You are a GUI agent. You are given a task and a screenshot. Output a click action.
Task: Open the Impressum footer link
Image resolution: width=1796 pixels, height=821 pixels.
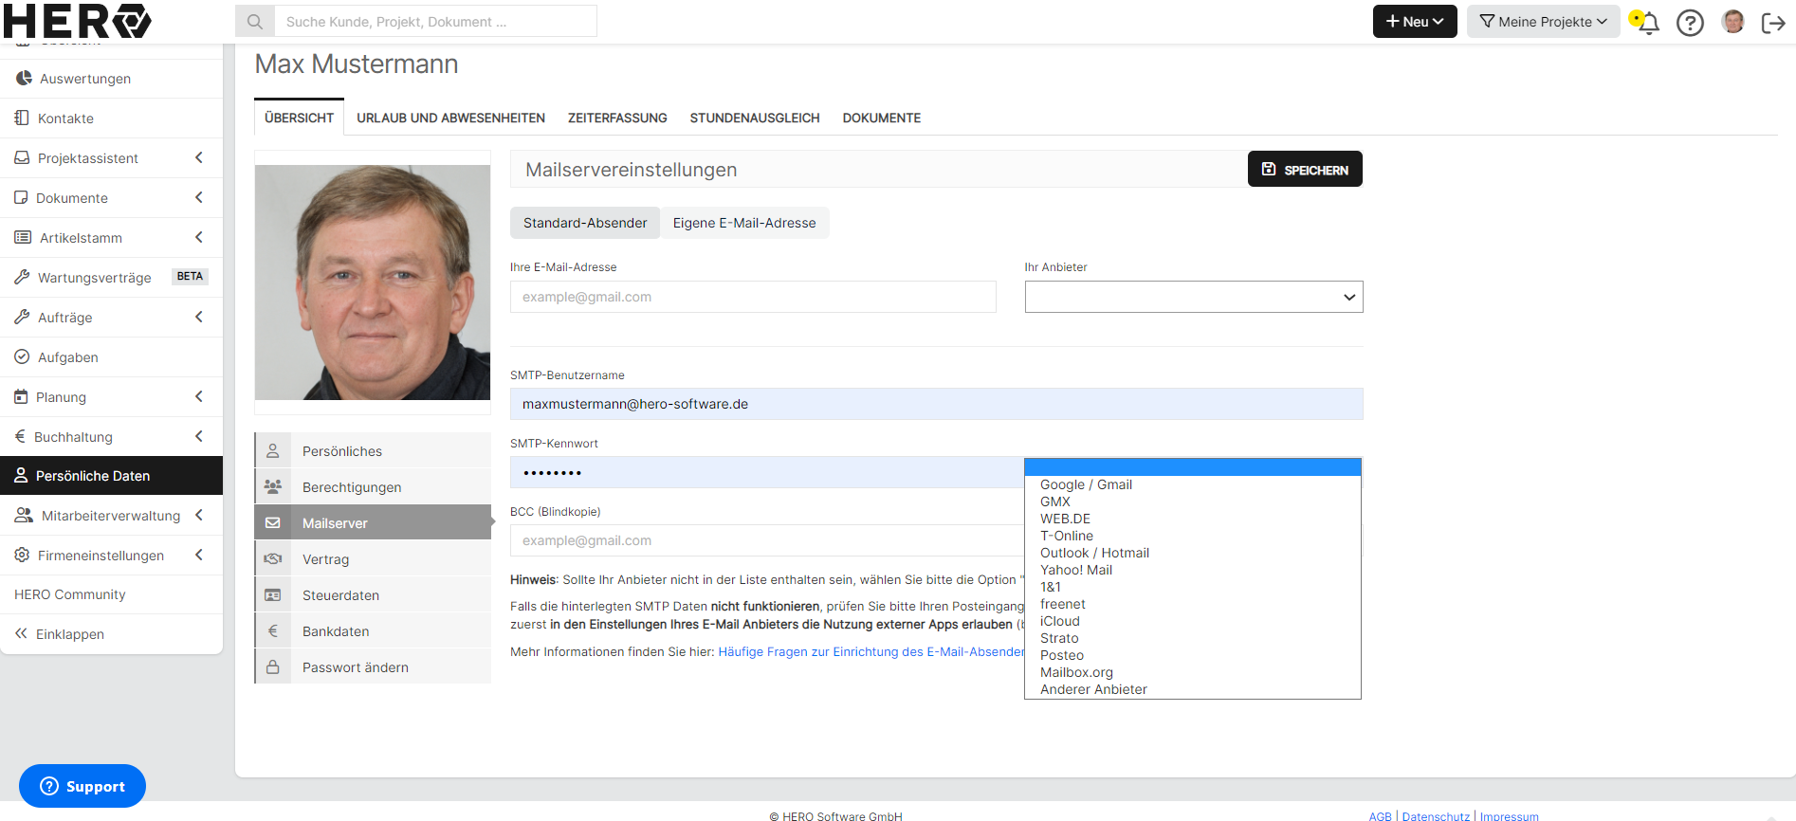coord(1510,816)
